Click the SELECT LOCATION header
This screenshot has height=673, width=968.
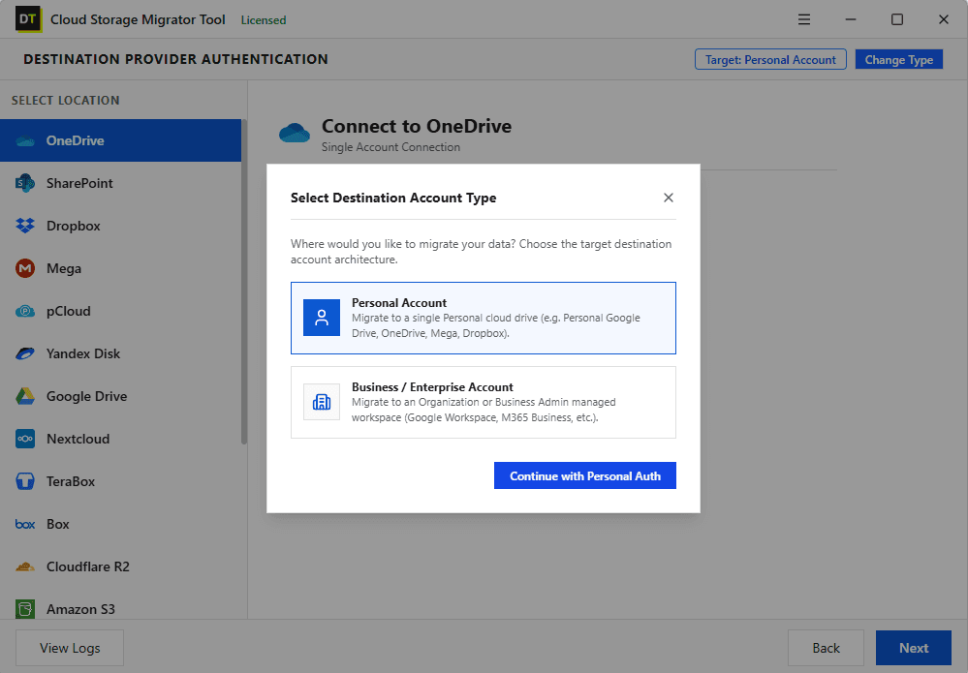66,100
